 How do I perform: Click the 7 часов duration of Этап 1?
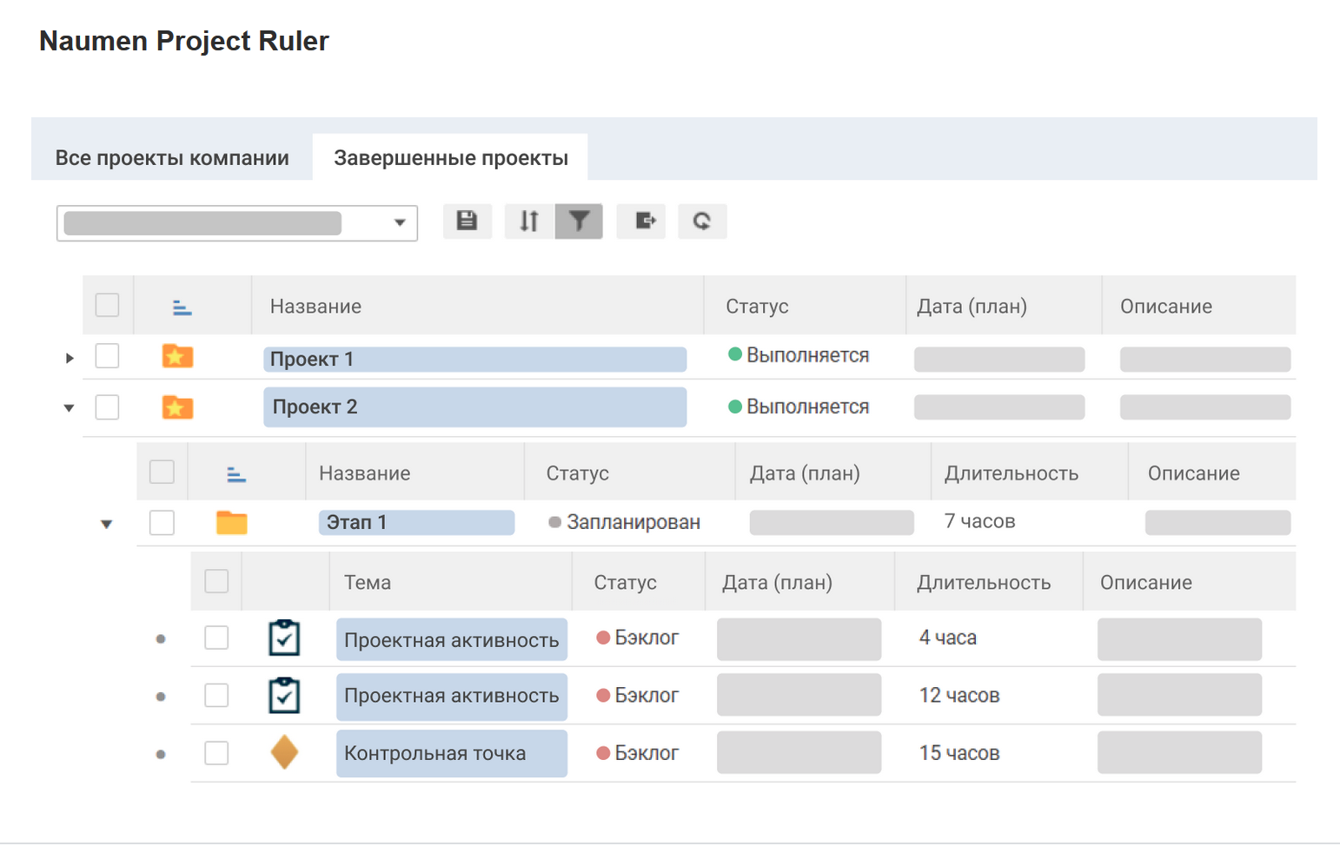(x=979, y=520)
